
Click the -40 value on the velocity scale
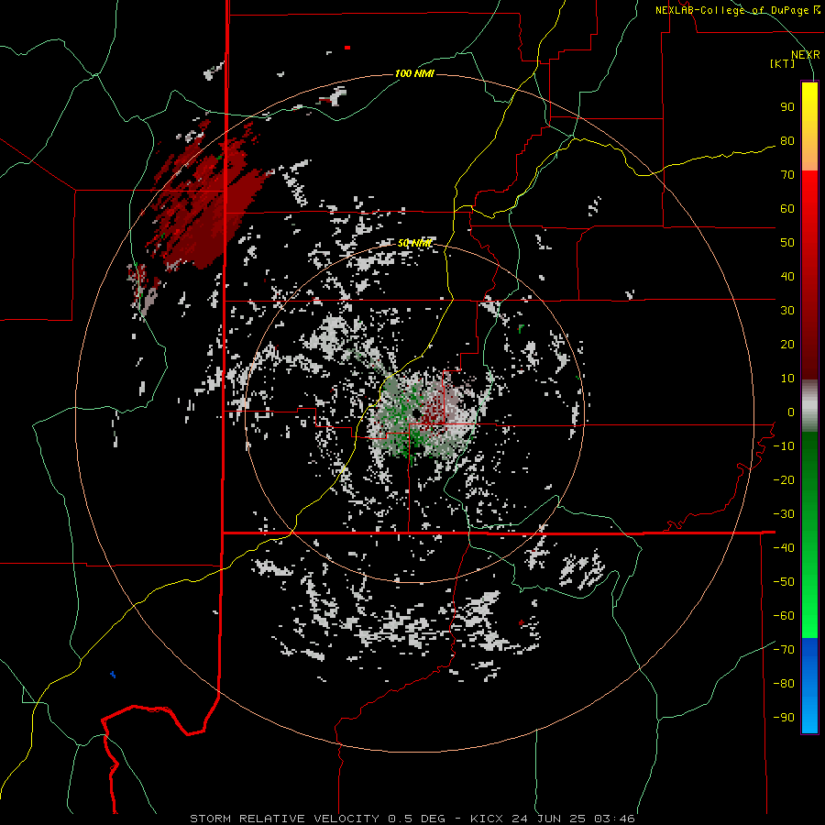(784, 548)
